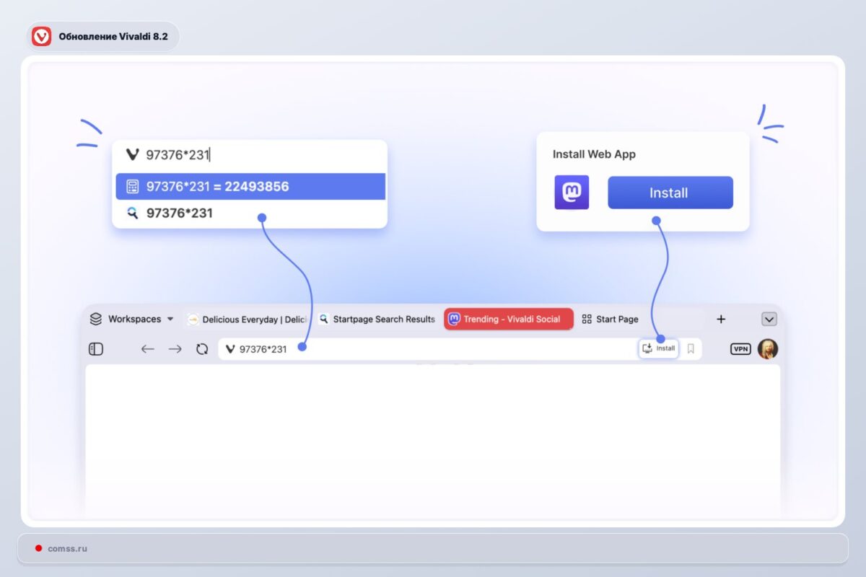Click the comss.ru text
The image size is (866, 577).
click(x=67, y=548)
